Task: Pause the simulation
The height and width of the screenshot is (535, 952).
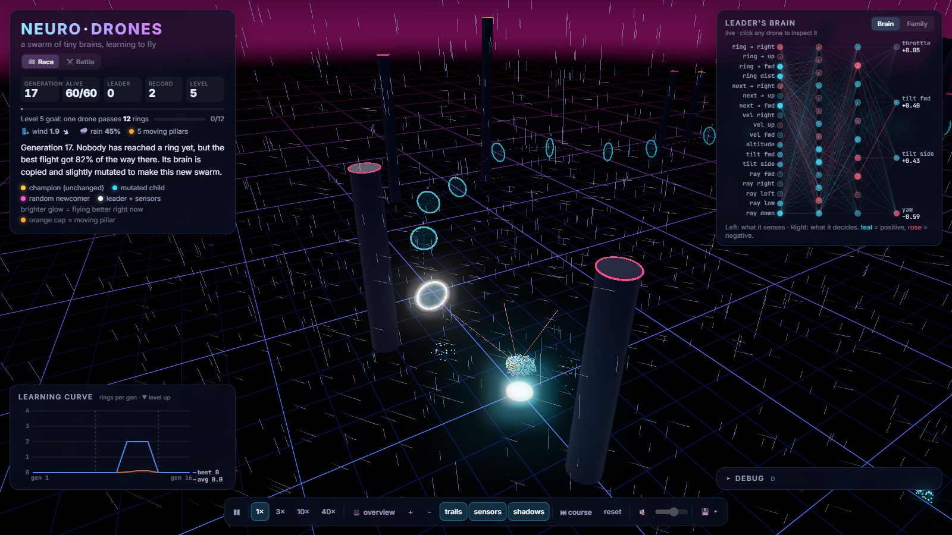Action: [x=237, y=512]
